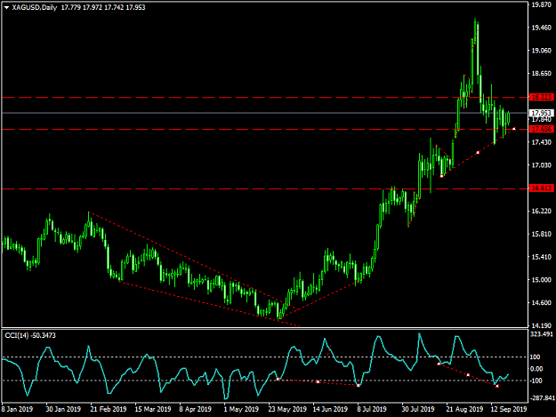Select the gray current price line at 17.953
Image resolution: width=556 pixels, height=417 pixels.
[264, 113]
